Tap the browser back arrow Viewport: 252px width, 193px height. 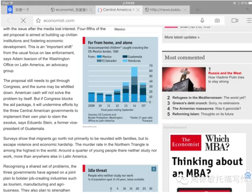click(x=8, y=20)
